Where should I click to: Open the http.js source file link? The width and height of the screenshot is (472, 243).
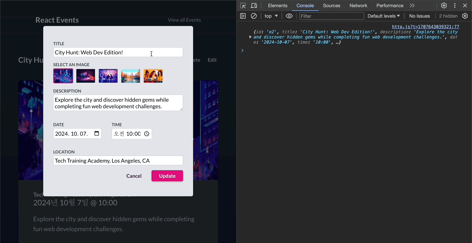pyautogui.click(x=425, y=27)
